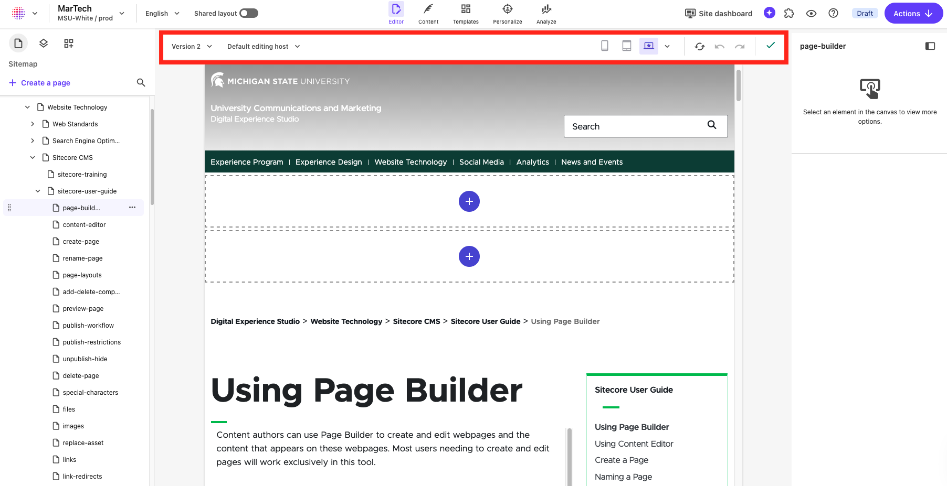Image resolution: width=947 pixels, height=486 pixels.
Task: Open Social Media nav item
Action: (481, 162)
